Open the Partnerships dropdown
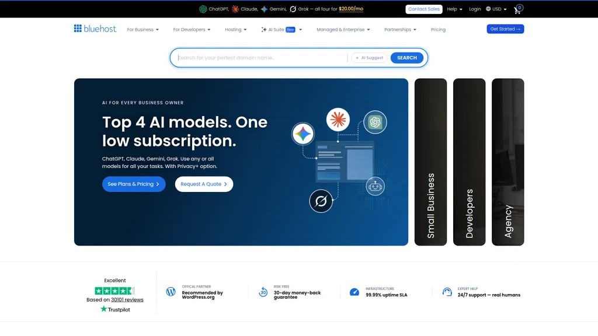598x336 pixels. (400, 29)
